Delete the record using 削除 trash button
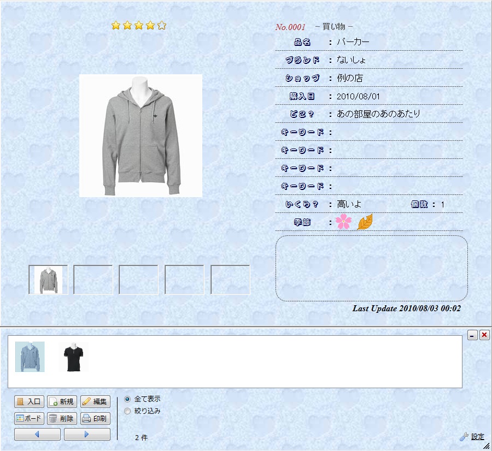This screenshot has width=492, height=451. click(x=62, y=419)
